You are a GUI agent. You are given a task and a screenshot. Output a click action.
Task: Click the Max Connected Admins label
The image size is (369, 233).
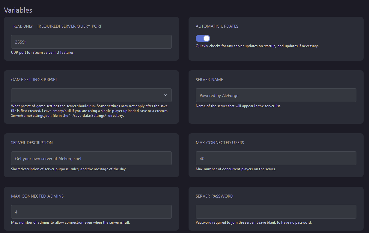[x=37, y=196]
